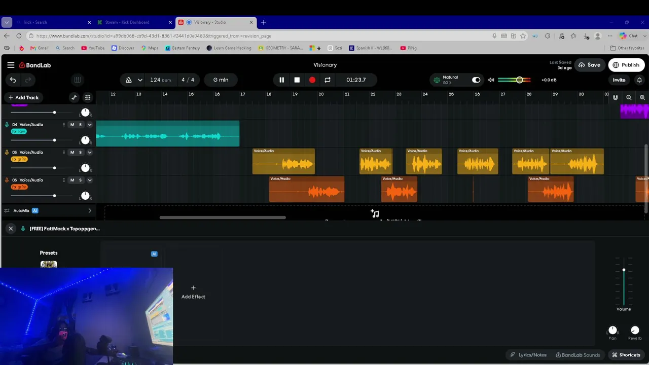
Task: Open the three-dot menu for track 05
Action: [x=64, y=152]
